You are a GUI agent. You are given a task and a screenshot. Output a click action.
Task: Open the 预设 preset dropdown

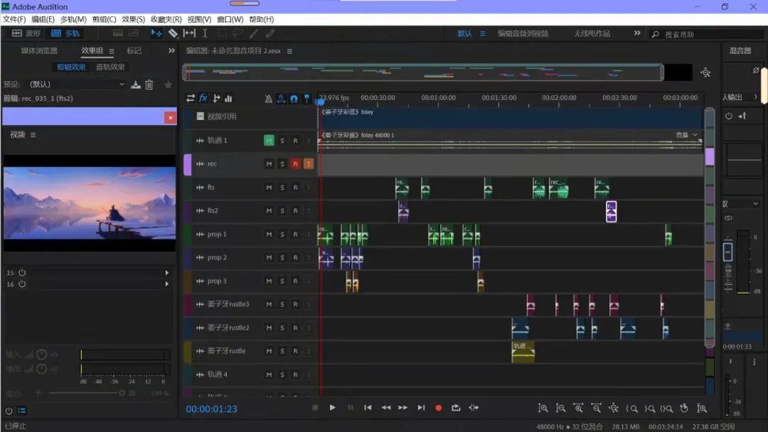pos(77,84)
